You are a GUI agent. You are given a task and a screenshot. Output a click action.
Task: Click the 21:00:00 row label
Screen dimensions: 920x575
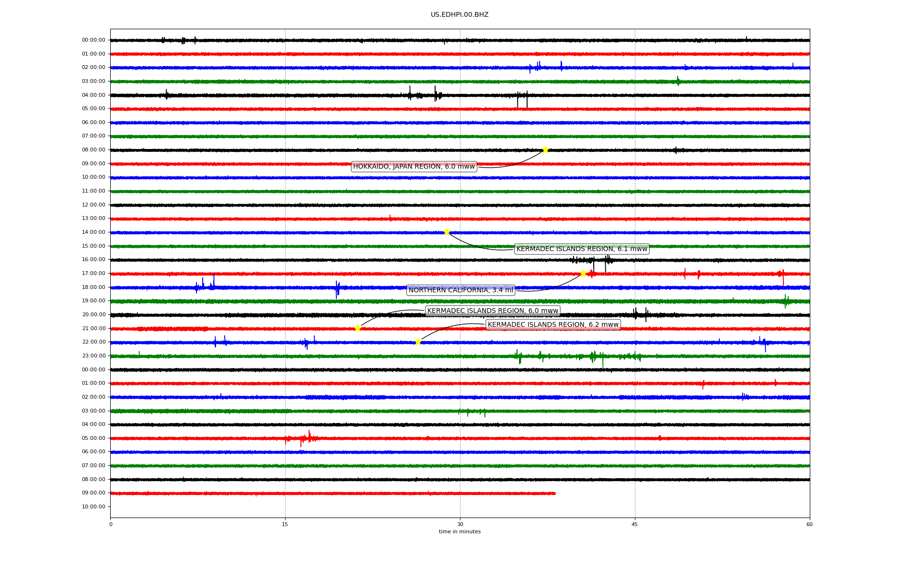pos(93,329)
